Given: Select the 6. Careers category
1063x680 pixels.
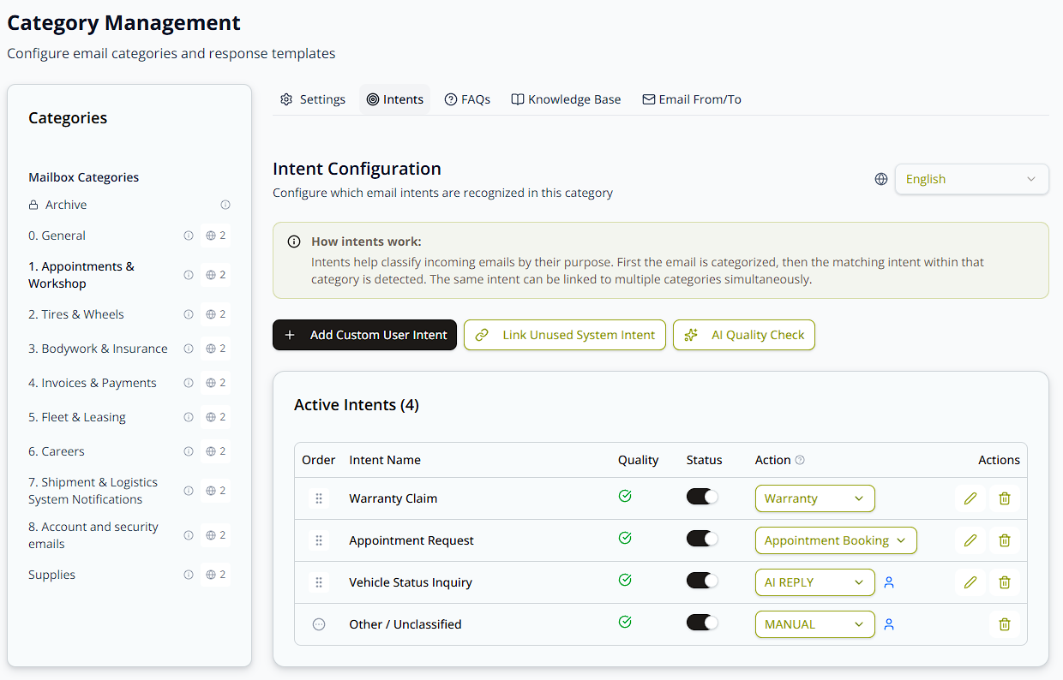Looking at the screenshot, I should [57, 451].
